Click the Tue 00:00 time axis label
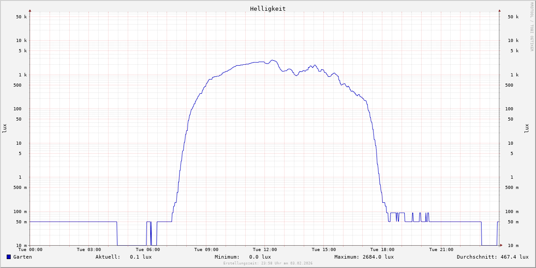The height and width of the screenshot is (268, 536). [30, 250]
